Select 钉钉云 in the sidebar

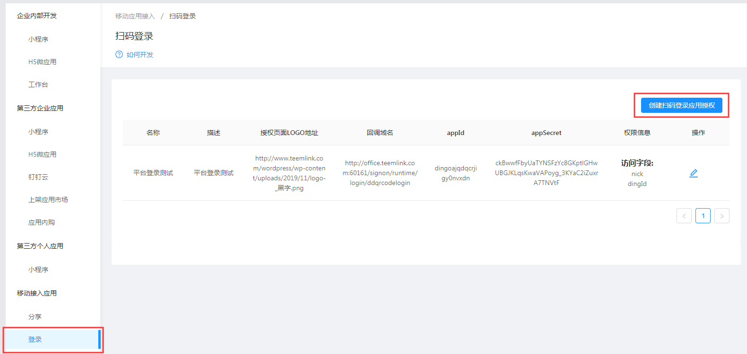pyautogui.click(x=38, y=177)
